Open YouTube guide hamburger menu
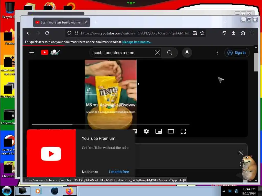This screenshot has height=196, width=262. click(32, 53)
